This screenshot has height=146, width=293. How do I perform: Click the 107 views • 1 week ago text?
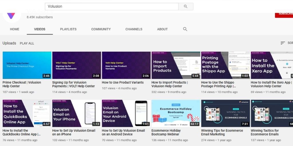pos(18,92)
